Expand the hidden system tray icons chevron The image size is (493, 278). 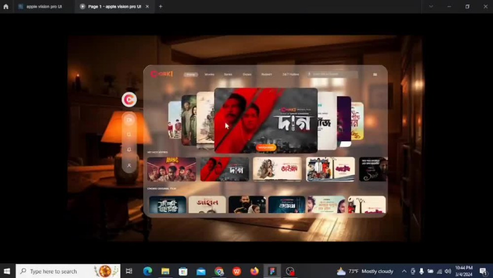404,271
